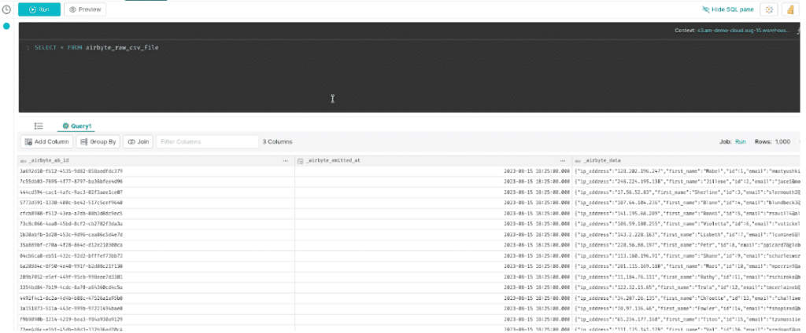Click the yellow icon button at top right
Screen dimensions: 806x333
pyautogui.click(x=791, y=9)
